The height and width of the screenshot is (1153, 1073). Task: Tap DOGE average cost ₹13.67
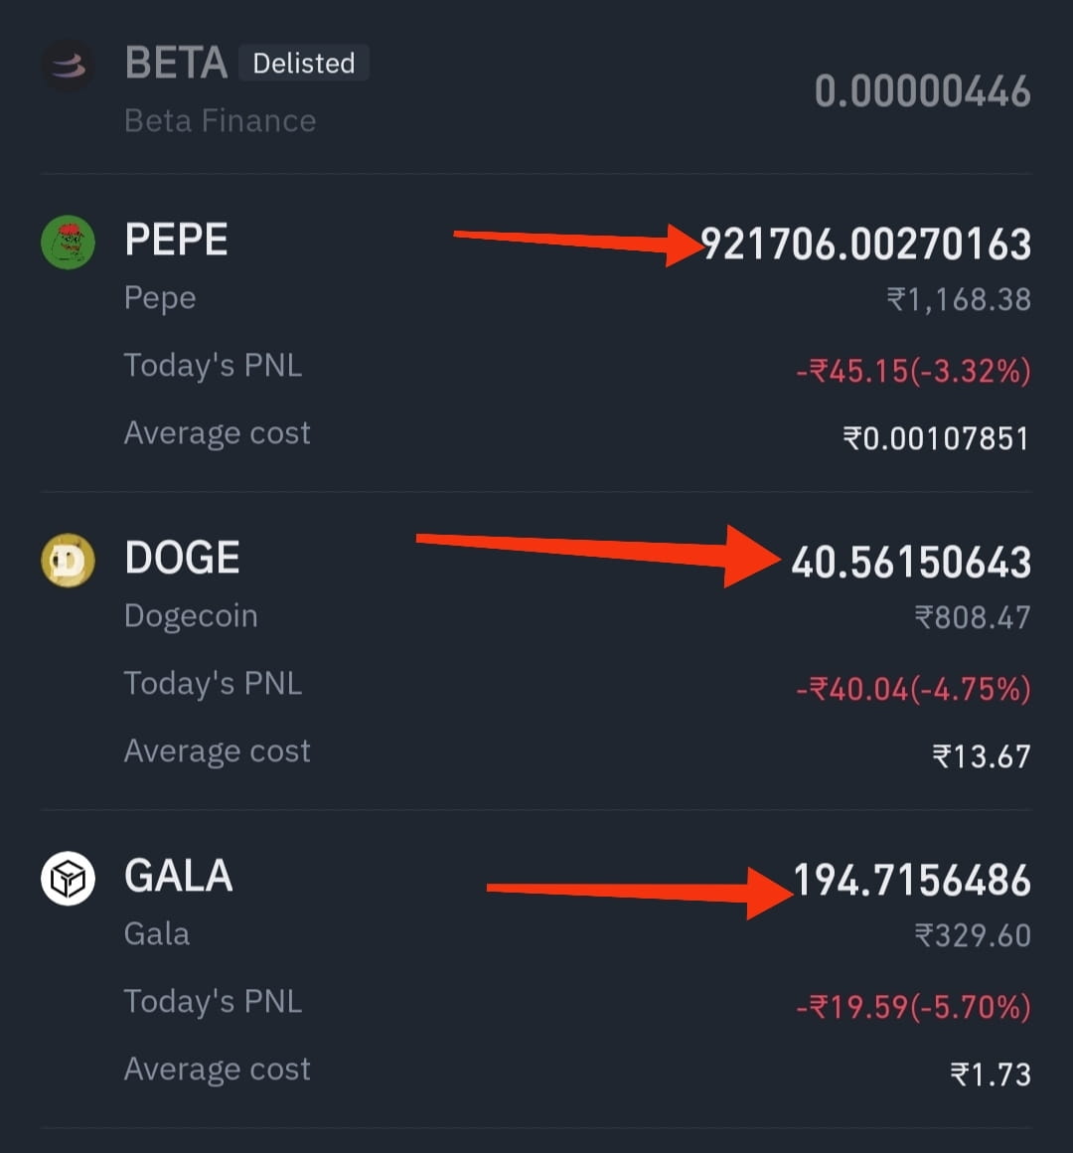982,756
